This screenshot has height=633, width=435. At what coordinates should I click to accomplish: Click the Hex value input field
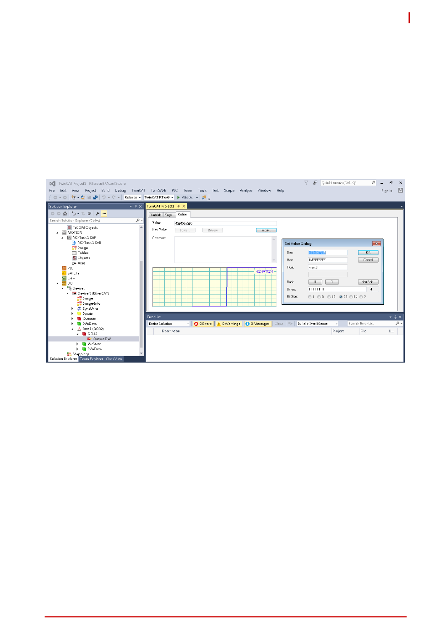click(x=327, y=260)
